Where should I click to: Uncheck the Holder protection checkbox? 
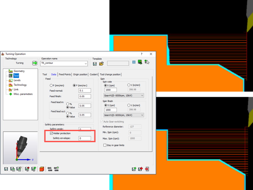point(51,134)
